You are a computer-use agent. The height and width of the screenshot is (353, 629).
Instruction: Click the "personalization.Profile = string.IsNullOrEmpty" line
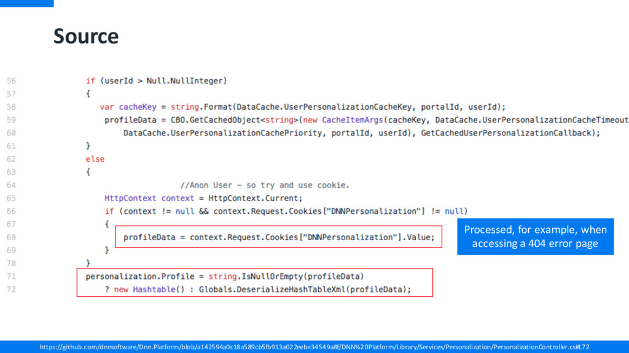[x=225, y=276]
